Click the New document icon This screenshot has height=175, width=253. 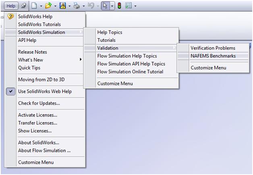click(35, 6)
